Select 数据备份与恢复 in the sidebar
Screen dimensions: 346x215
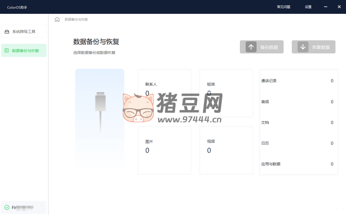tap(25, 51)
